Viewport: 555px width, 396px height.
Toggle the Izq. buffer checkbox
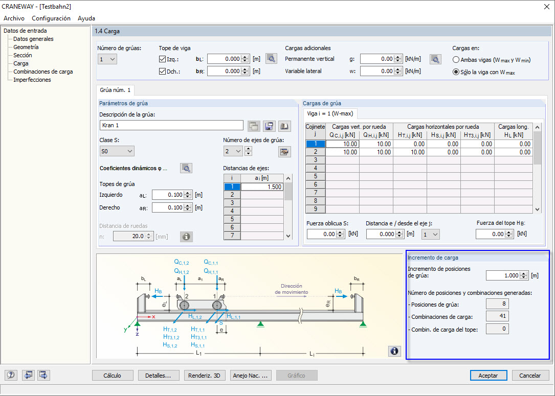pos(162,59)
